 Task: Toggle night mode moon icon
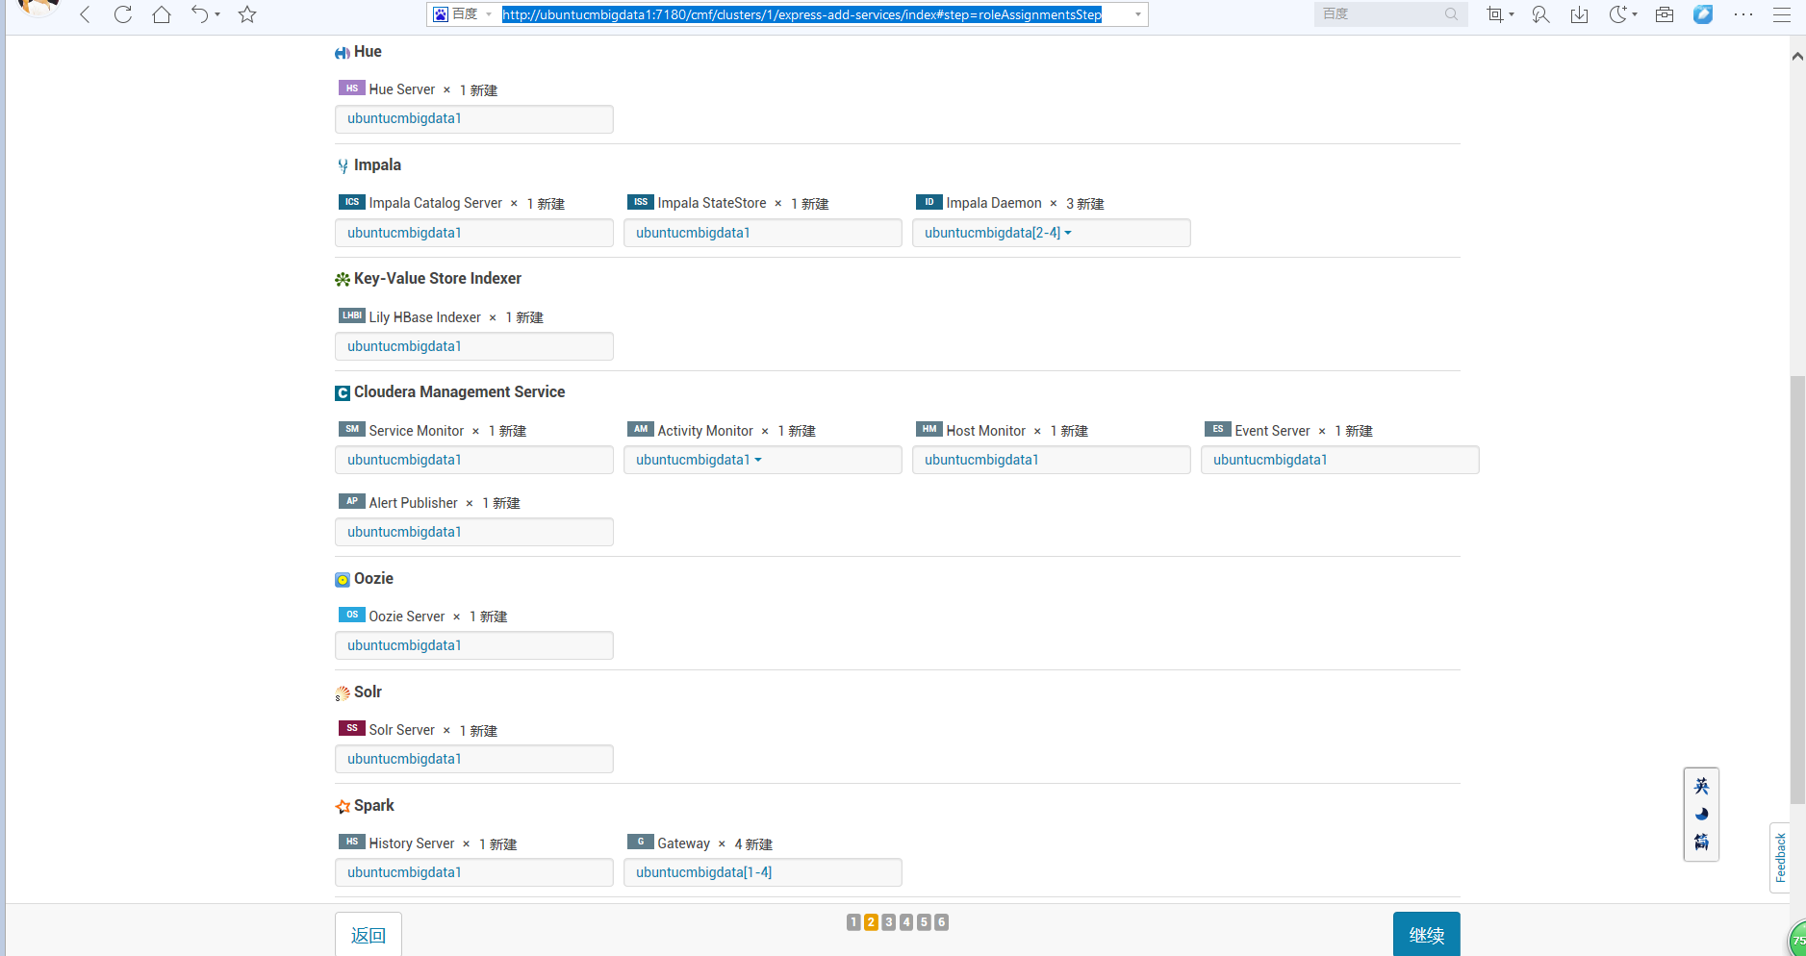tap(1618, 14)
